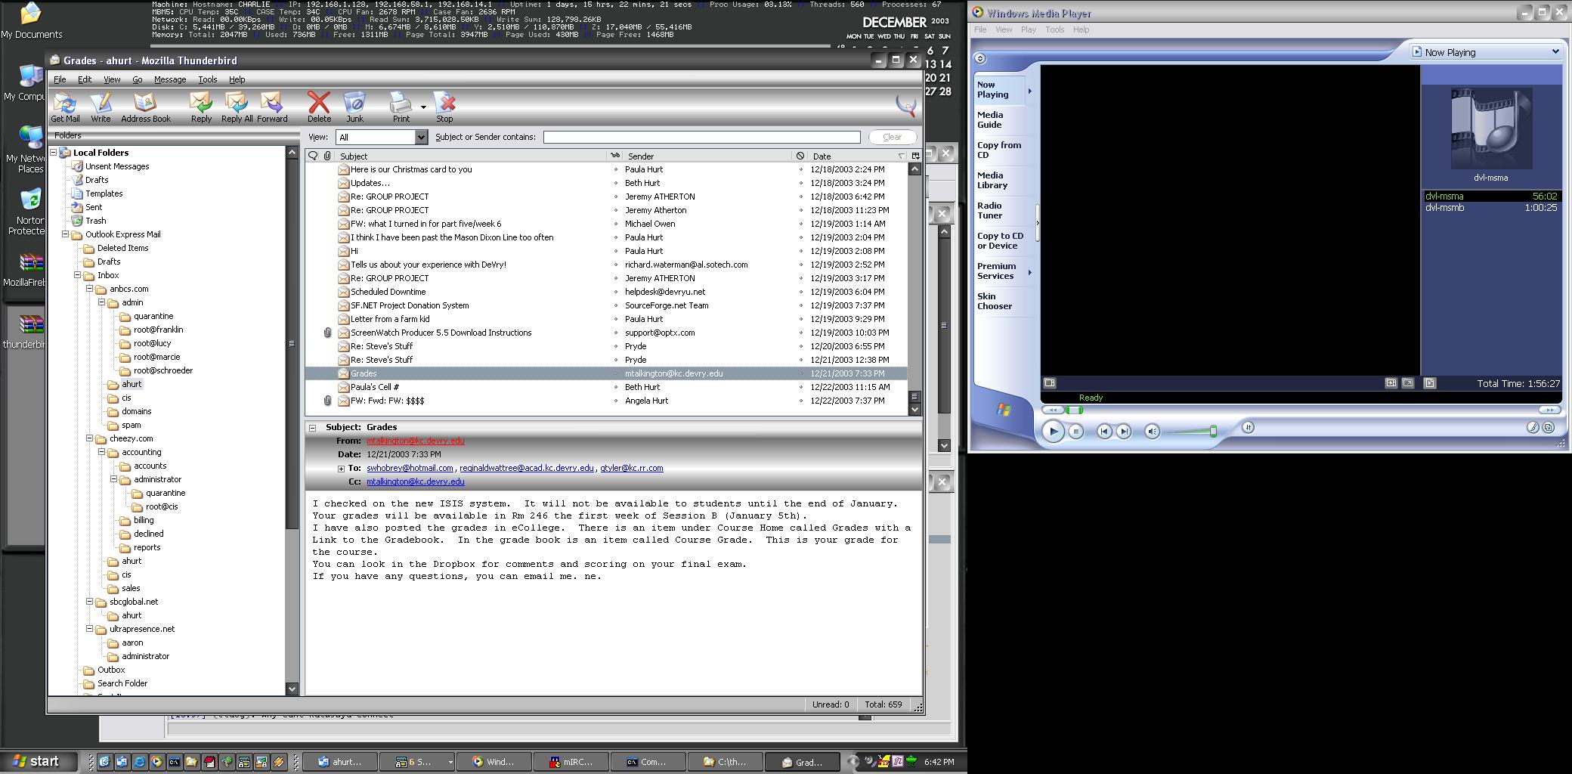Open the File menu in Thunderbird
Screen dimensions: 1572x774
[60, 79]
